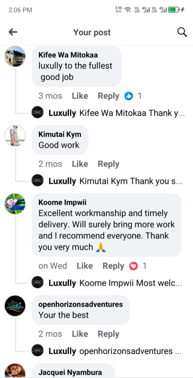Open the search magnifier icon

click(182, 32)
